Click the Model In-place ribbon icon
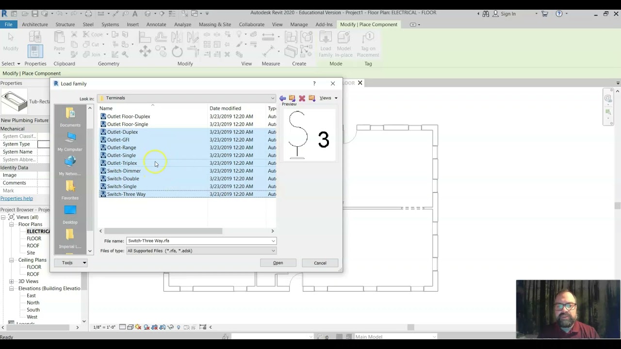Viewport: 621px width, 349px height. pos(343,44)
